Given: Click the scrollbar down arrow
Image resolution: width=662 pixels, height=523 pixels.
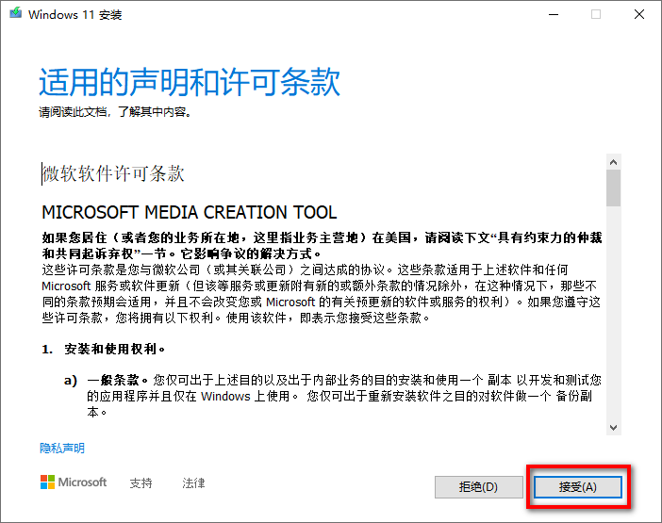Looking at the screenshot, I should click(613, 427).
